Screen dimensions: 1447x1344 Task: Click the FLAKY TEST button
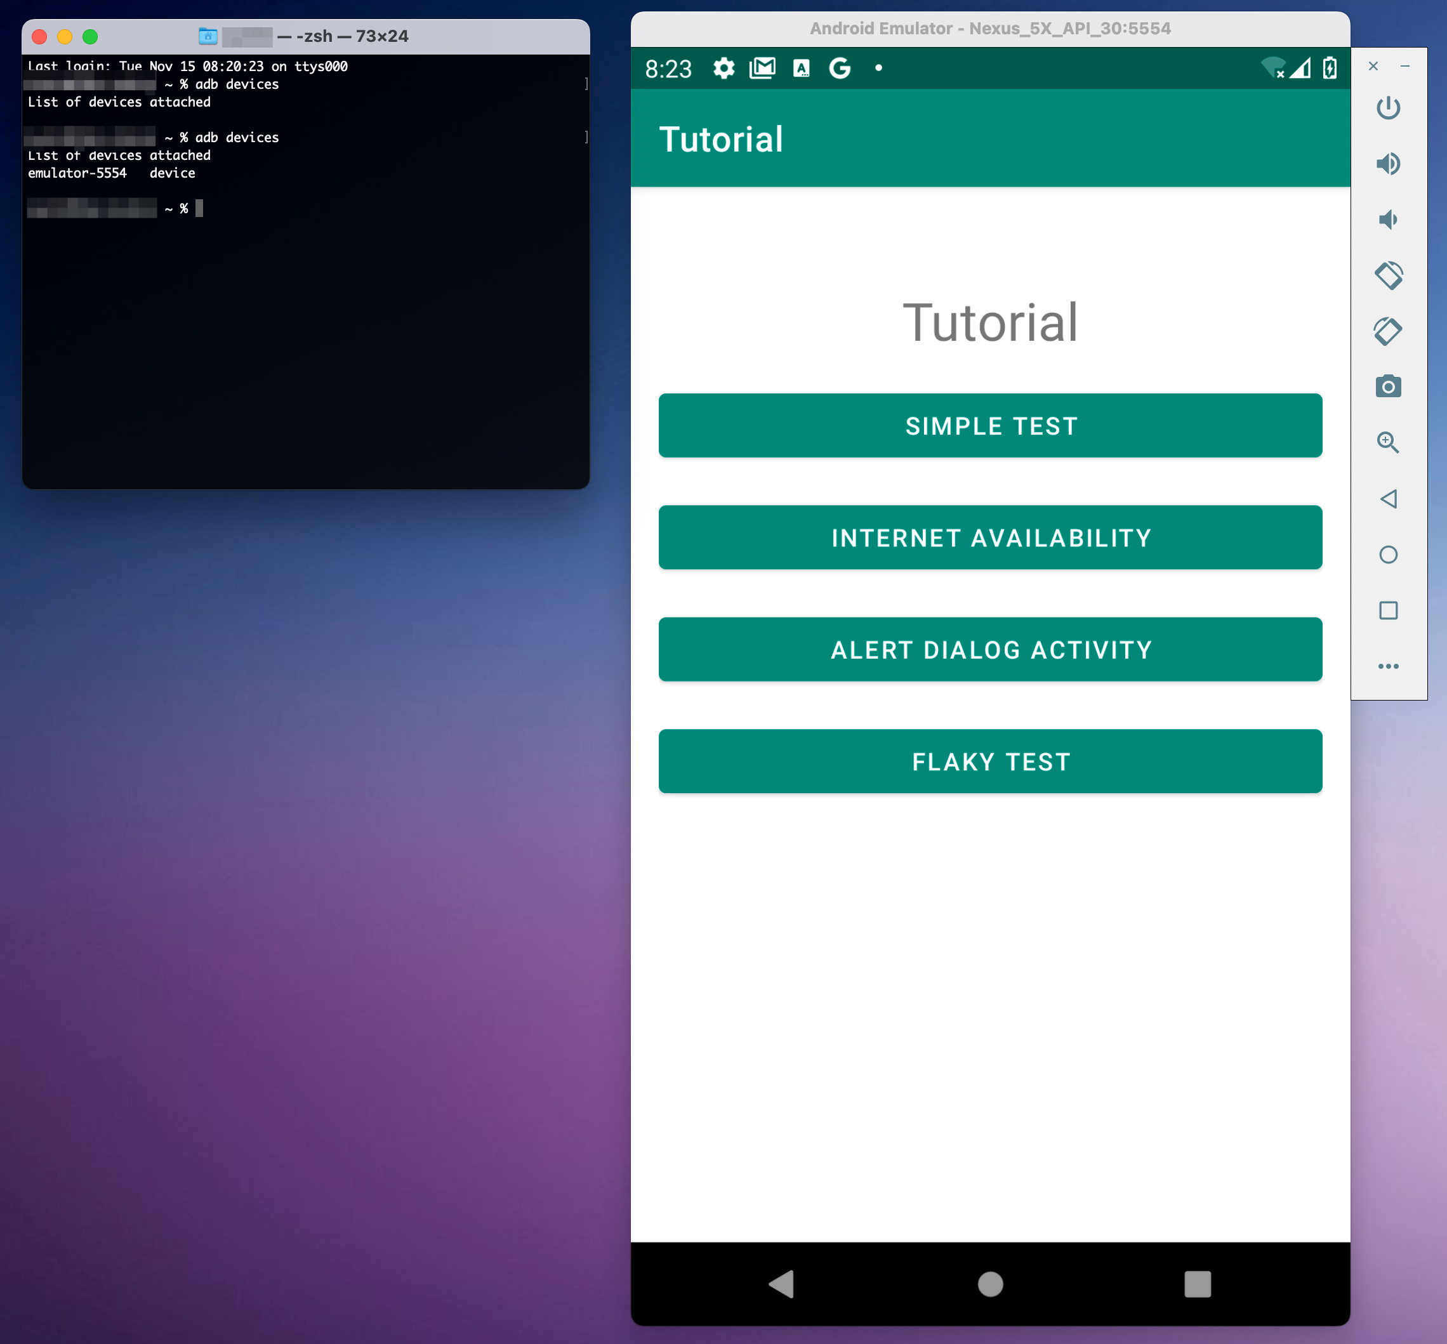[991, 760]
